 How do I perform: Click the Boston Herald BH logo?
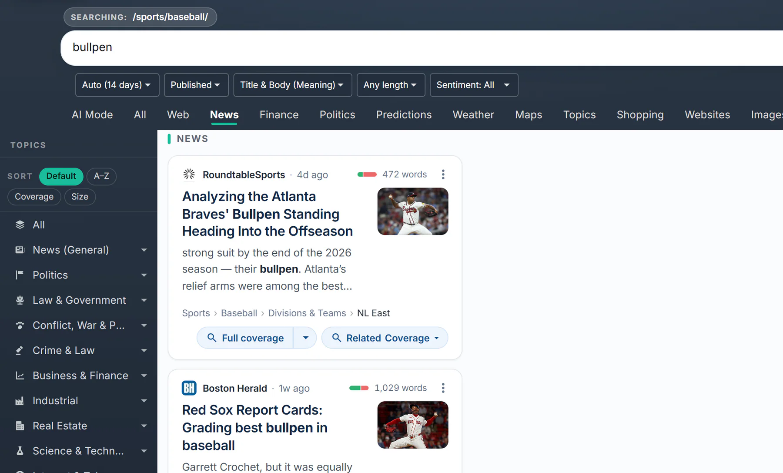click(189, 388)
